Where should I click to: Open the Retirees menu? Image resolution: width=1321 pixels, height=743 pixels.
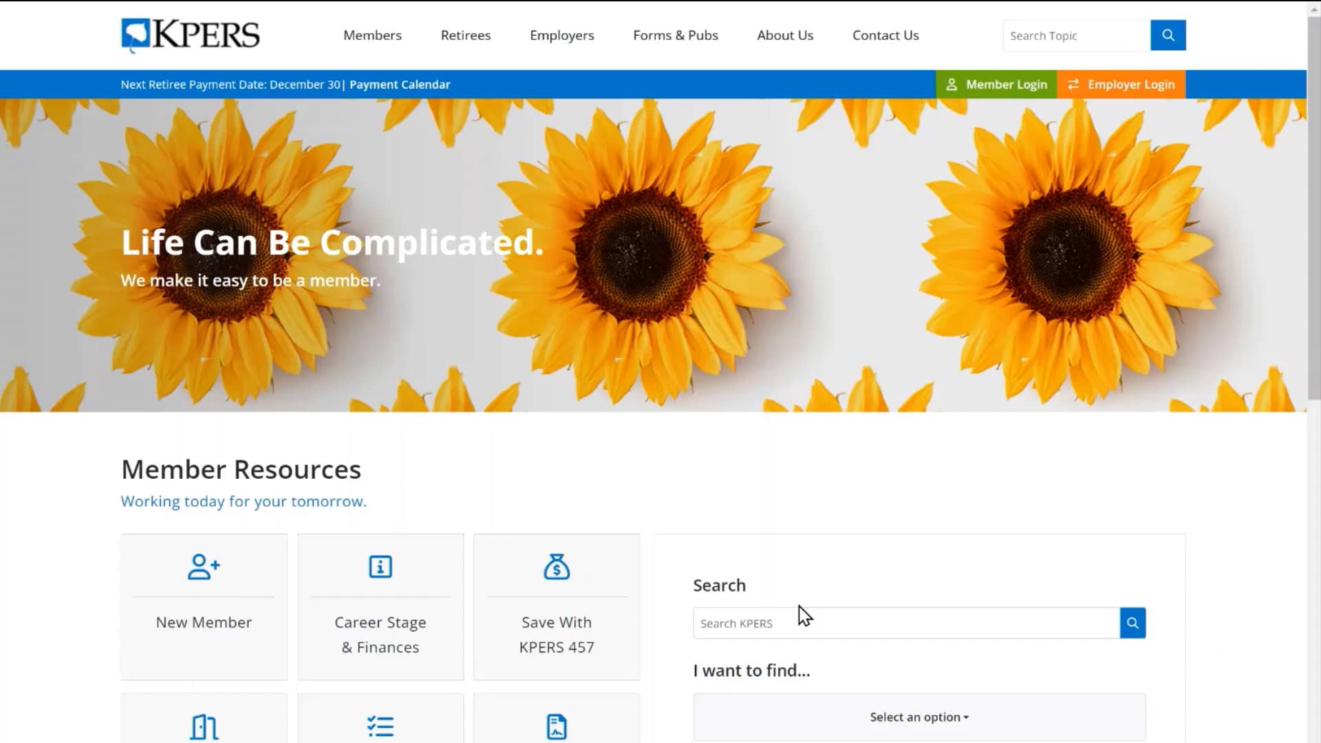pos(465,35)
